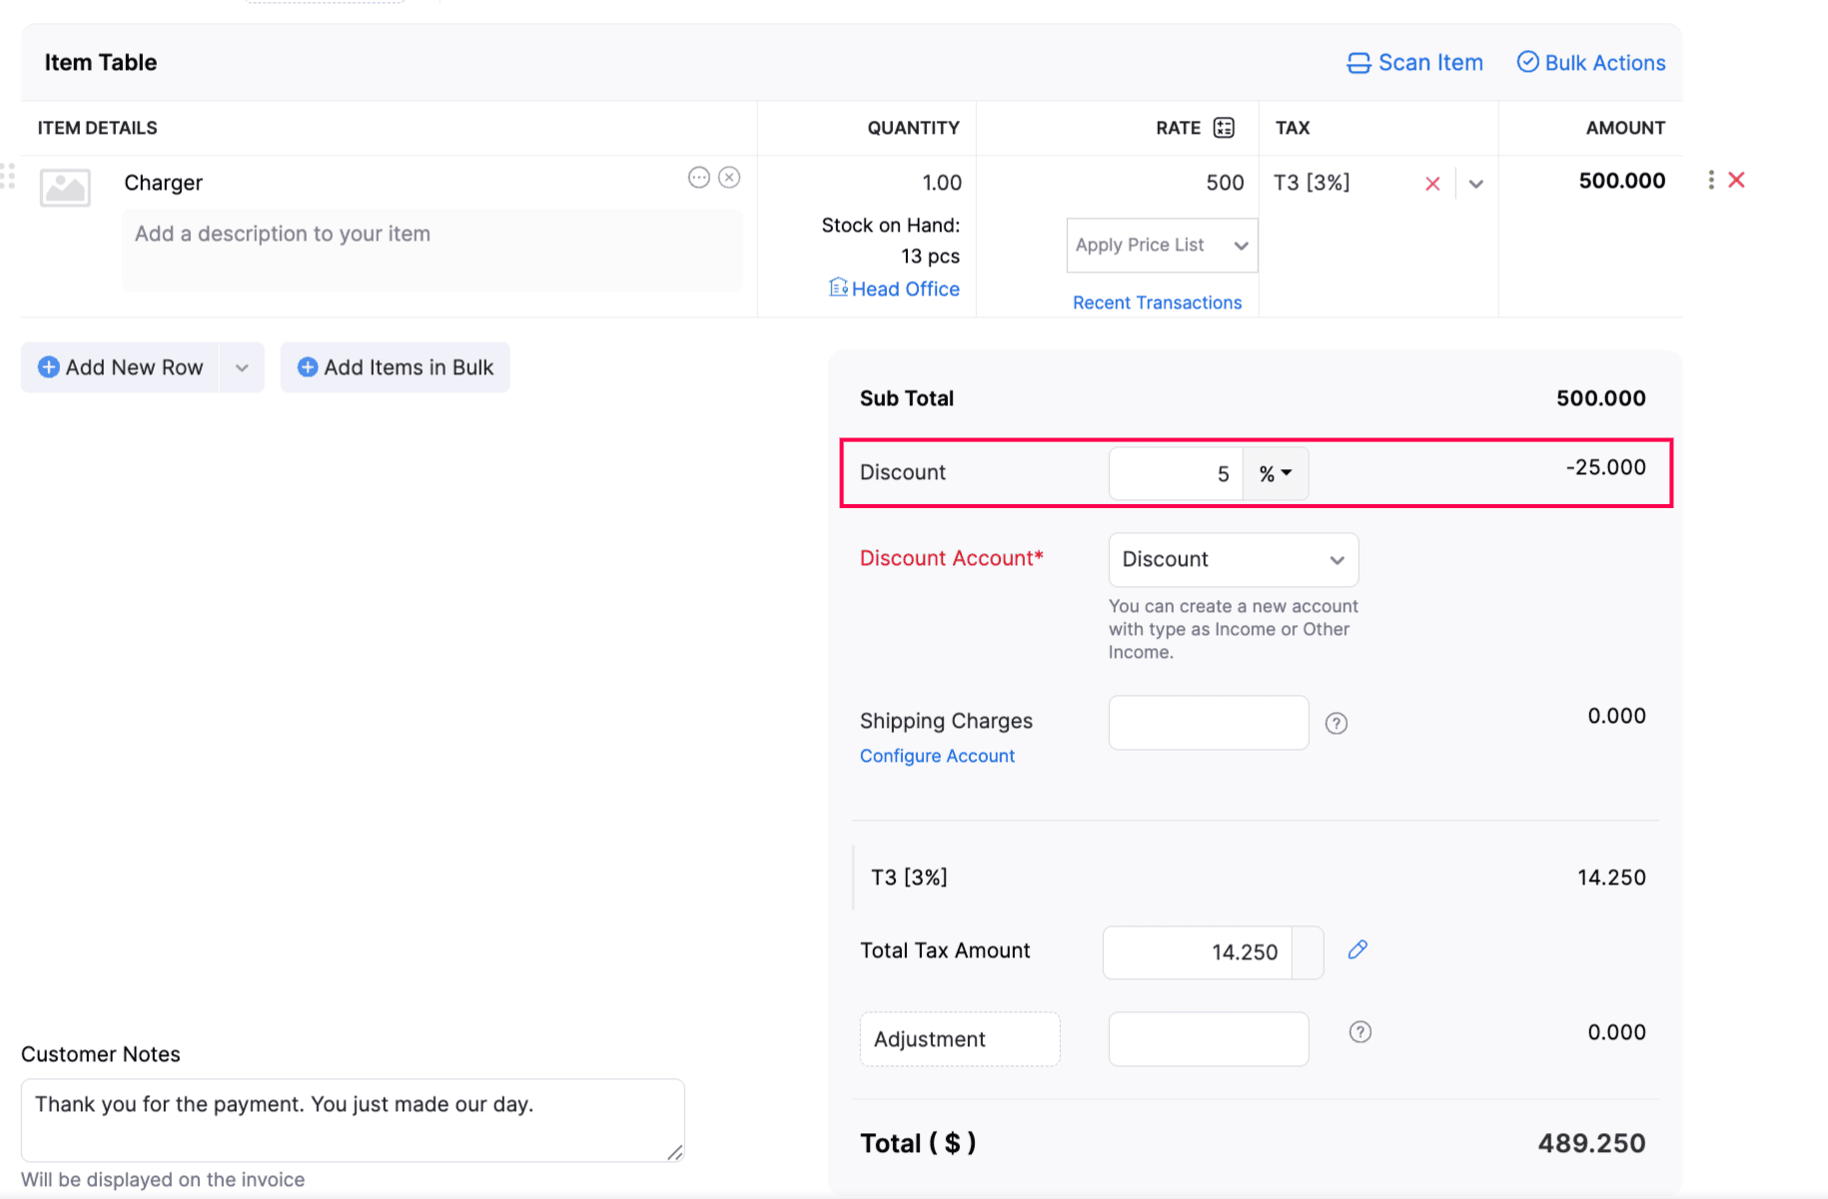
Task: Expand the Add New Row arrow menu
Action: coord(242,367)
